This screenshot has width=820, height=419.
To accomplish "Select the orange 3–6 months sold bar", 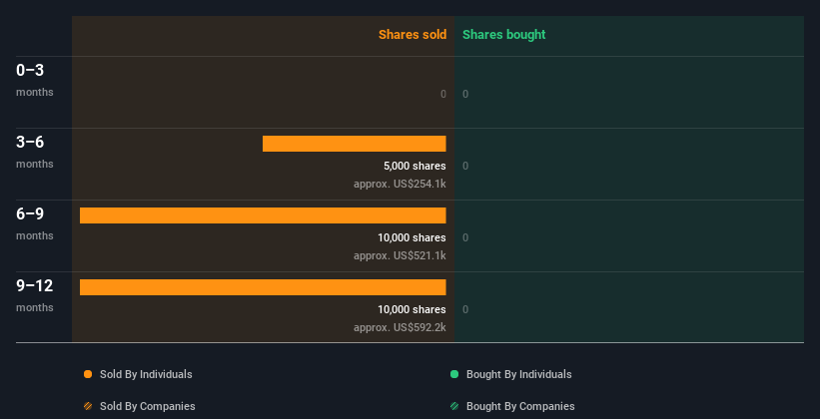I will 354,144.
